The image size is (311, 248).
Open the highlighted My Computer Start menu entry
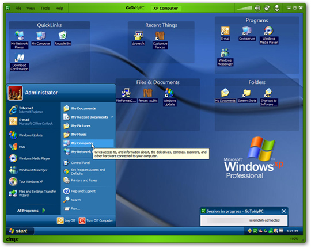tap(88, 143)
